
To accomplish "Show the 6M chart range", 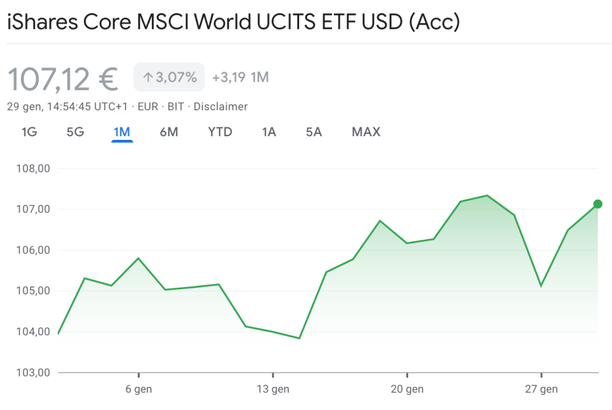I will tap(169, 132).
